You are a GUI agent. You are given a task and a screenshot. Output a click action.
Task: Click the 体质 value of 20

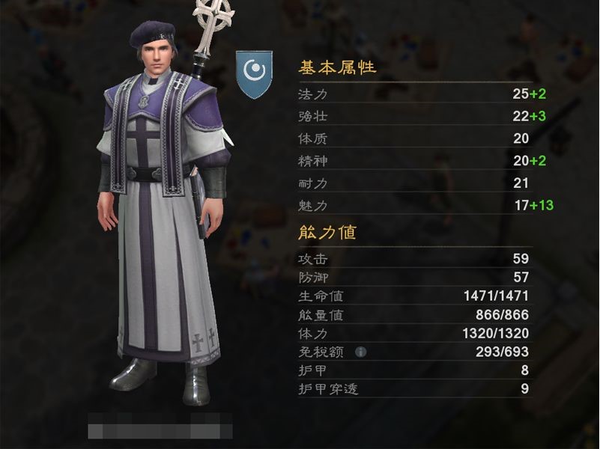pyautogui.click(x=521, y=138)
